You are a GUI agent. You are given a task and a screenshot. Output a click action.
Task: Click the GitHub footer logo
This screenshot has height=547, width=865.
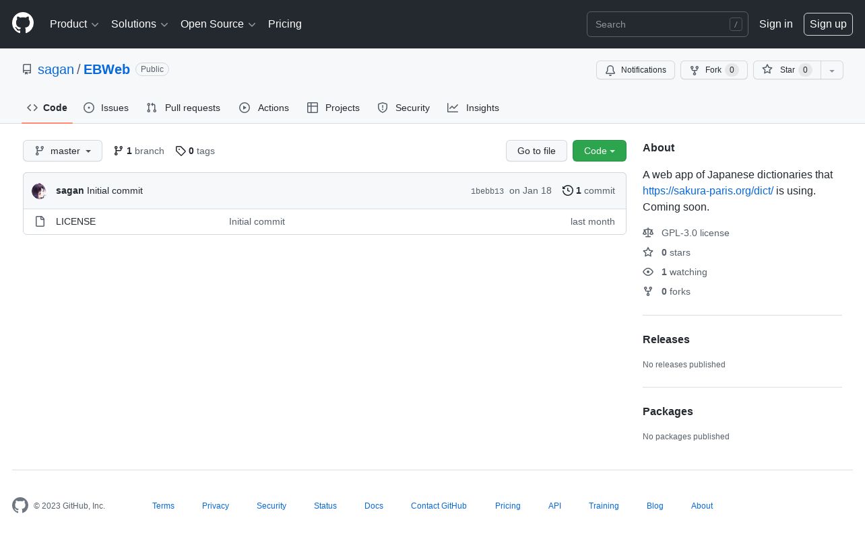20,505
